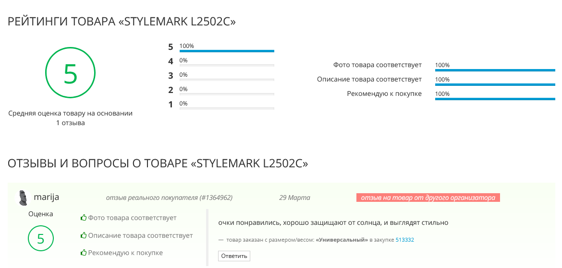Click thumbs-up icon beside Описание товара соответствует
Image resolution: width=562 pixels, height=268 pixels.
pyautogui.click(x=84, y=235)
